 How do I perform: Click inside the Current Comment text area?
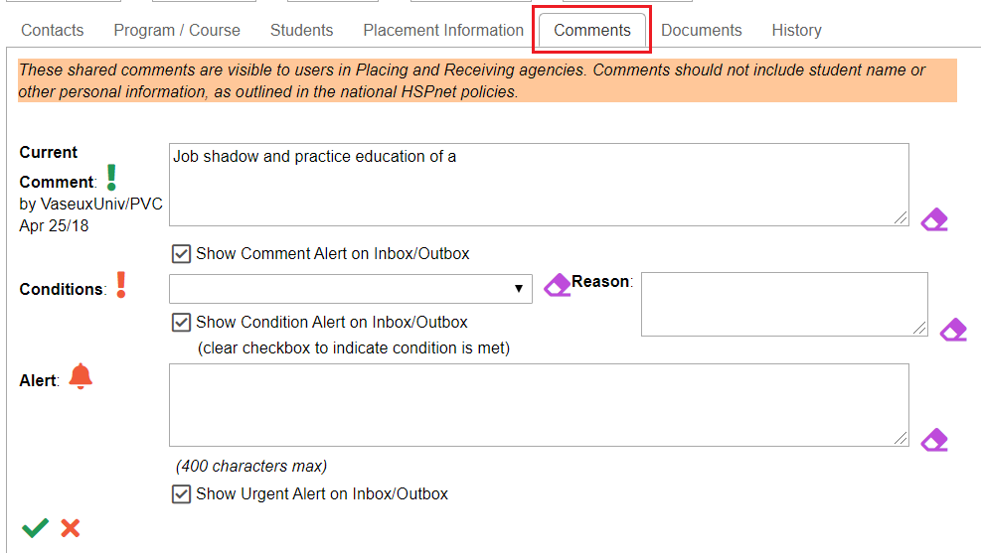(539, 185)
